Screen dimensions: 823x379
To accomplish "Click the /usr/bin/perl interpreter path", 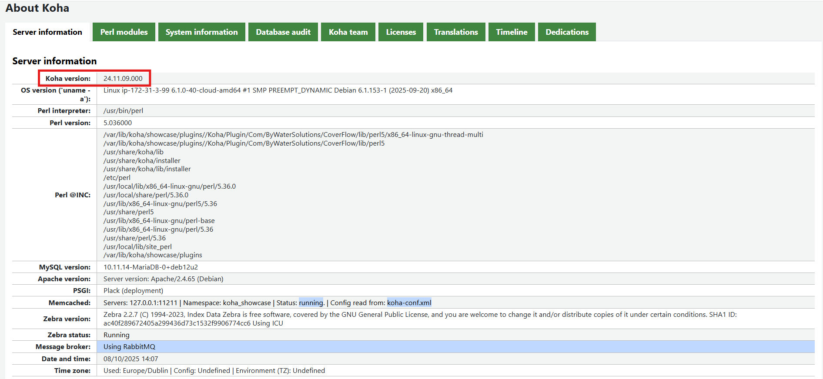I will [123, 111].
